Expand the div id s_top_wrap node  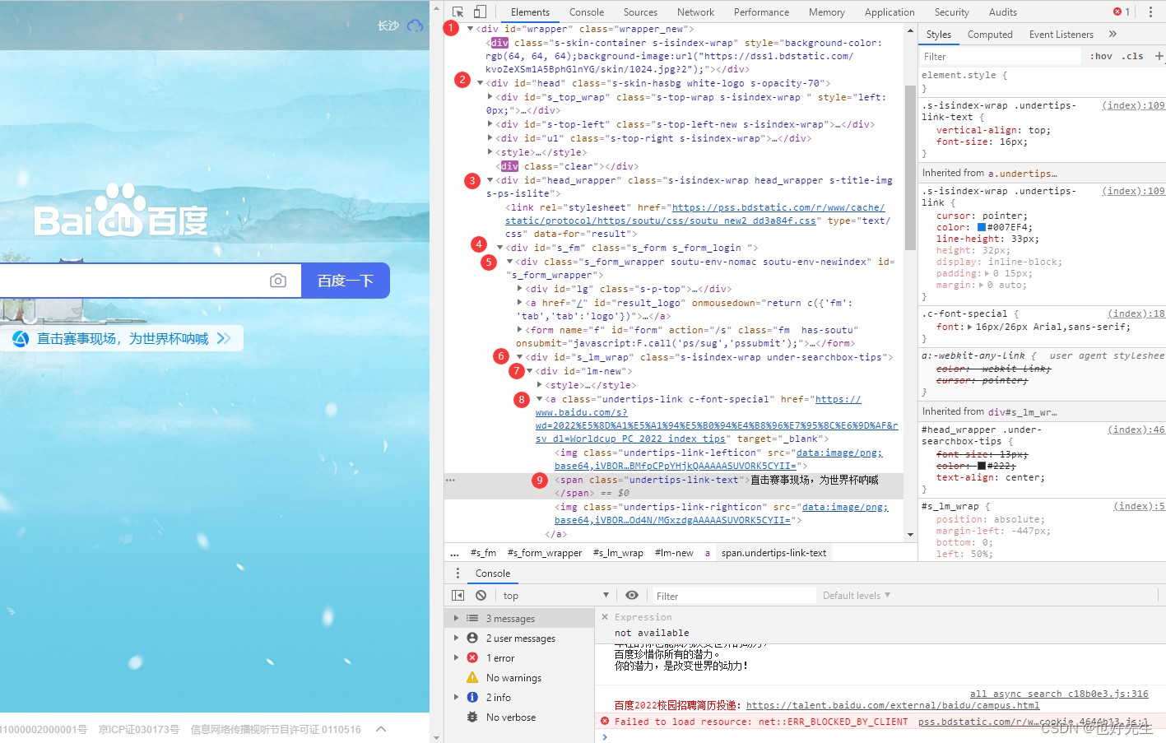490,97
